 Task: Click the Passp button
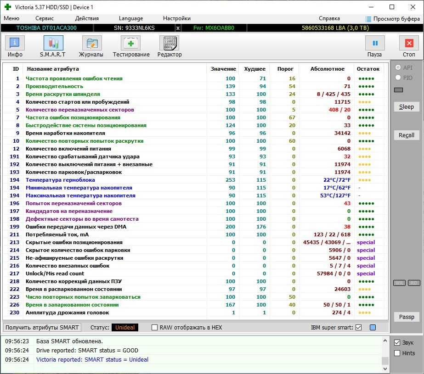(407, 317)
